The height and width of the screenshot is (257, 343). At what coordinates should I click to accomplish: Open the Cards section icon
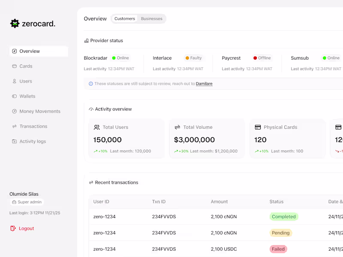click(14, 66)
